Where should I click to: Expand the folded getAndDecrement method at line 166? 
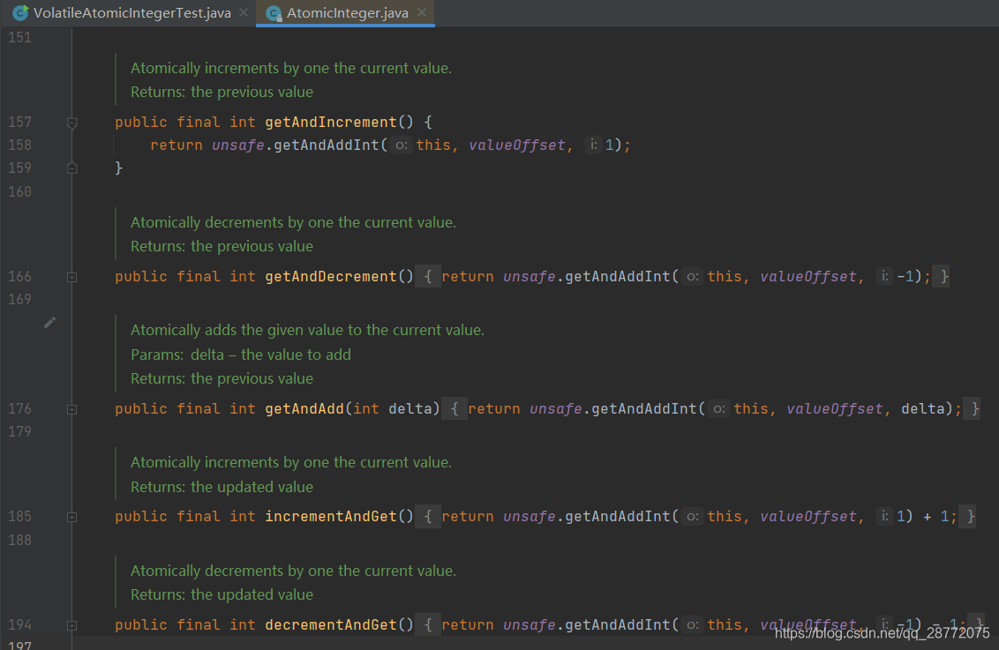click(x=72, y=277)
